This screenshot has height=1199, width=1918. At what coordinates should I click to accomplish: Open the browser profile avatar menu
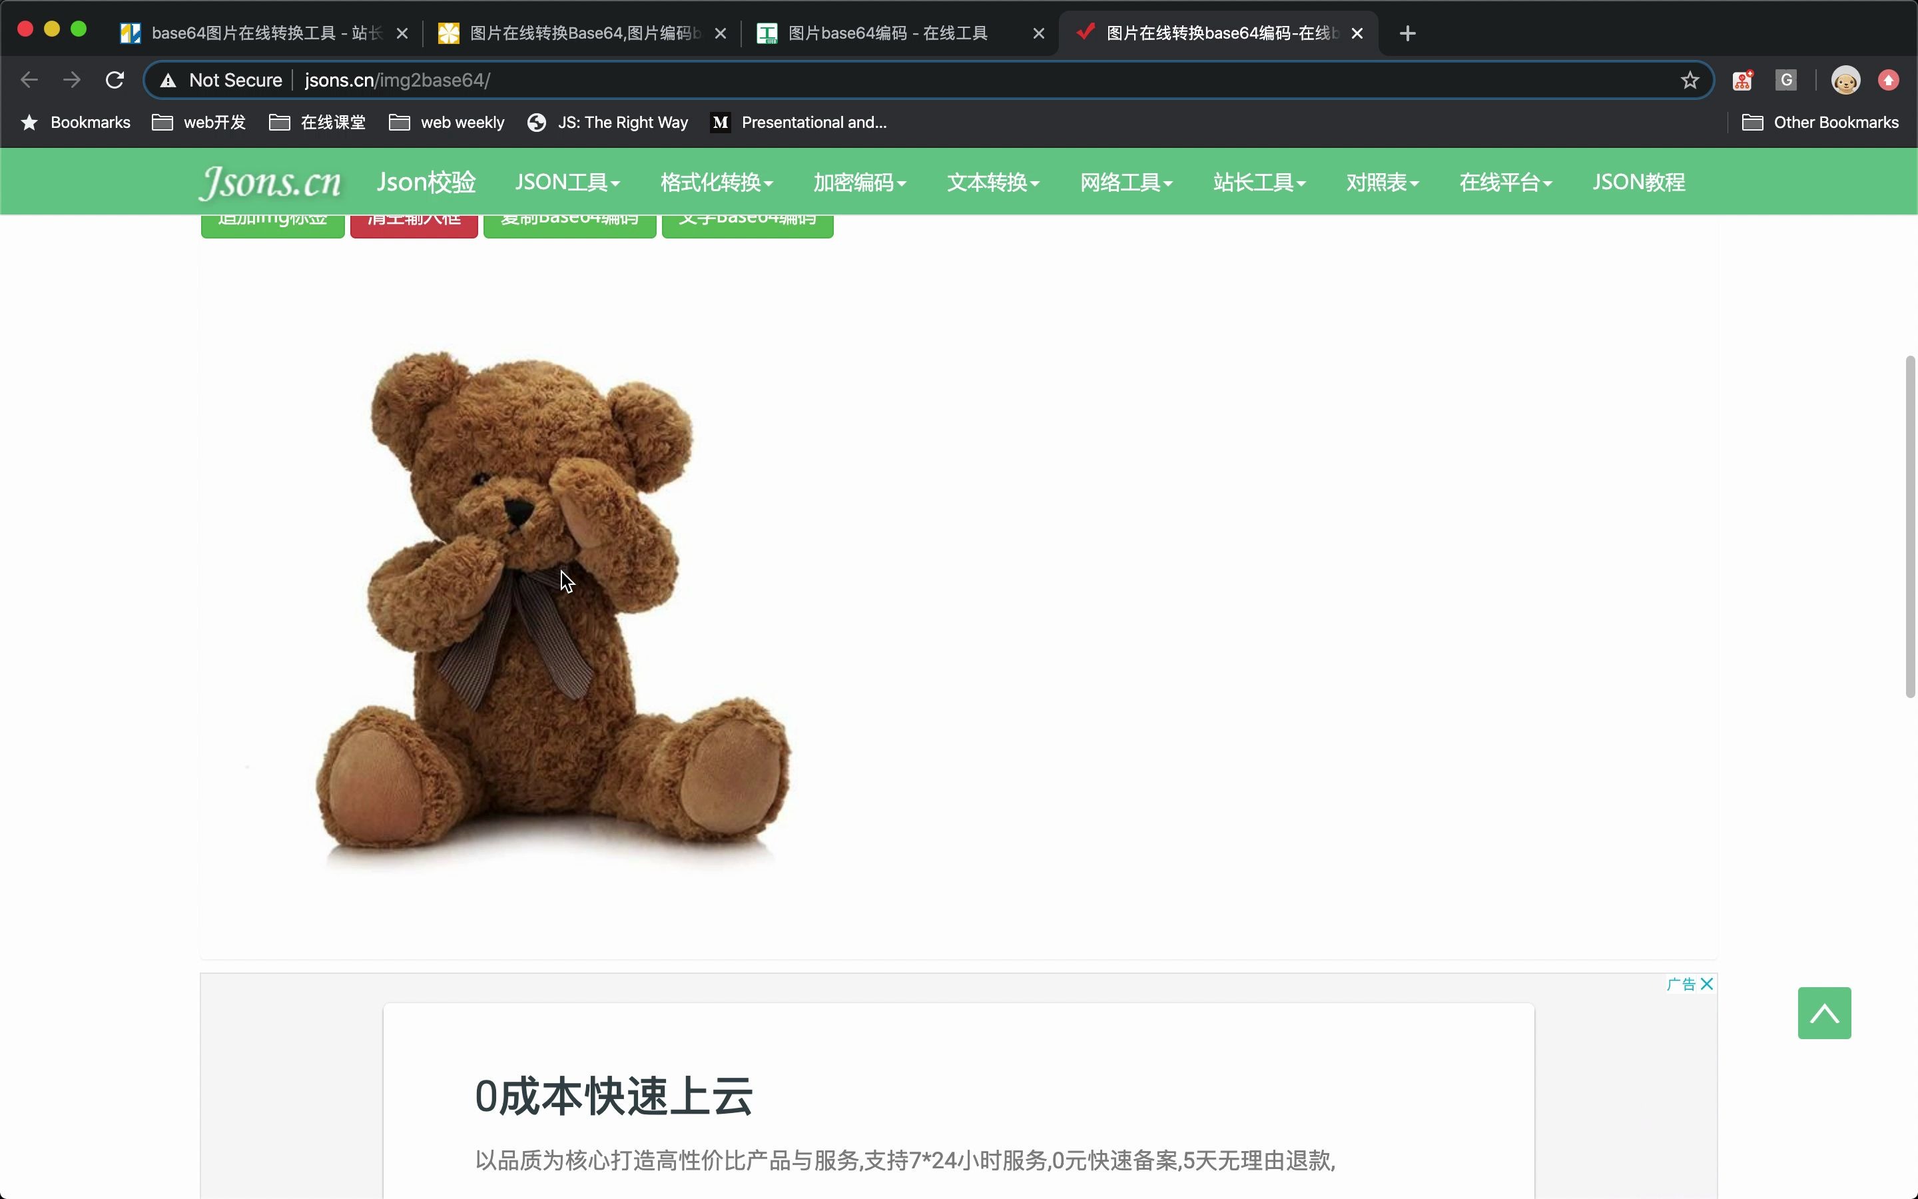(1844, 79)
